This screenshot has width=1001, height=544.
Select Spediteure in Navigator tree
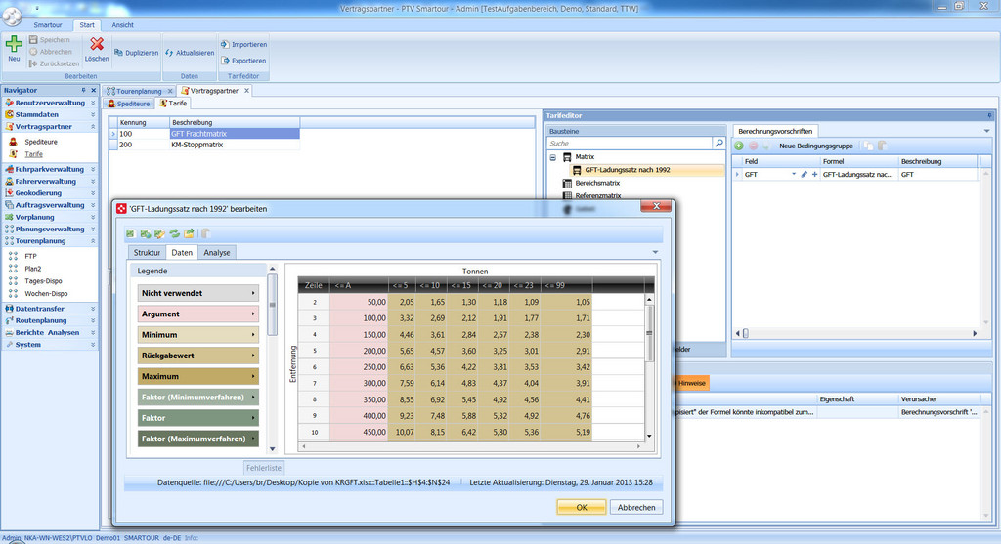coord(41,142)
